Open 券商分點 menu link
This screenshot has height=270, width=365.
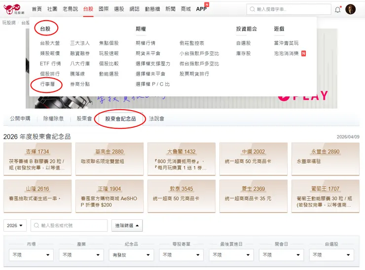80,84
